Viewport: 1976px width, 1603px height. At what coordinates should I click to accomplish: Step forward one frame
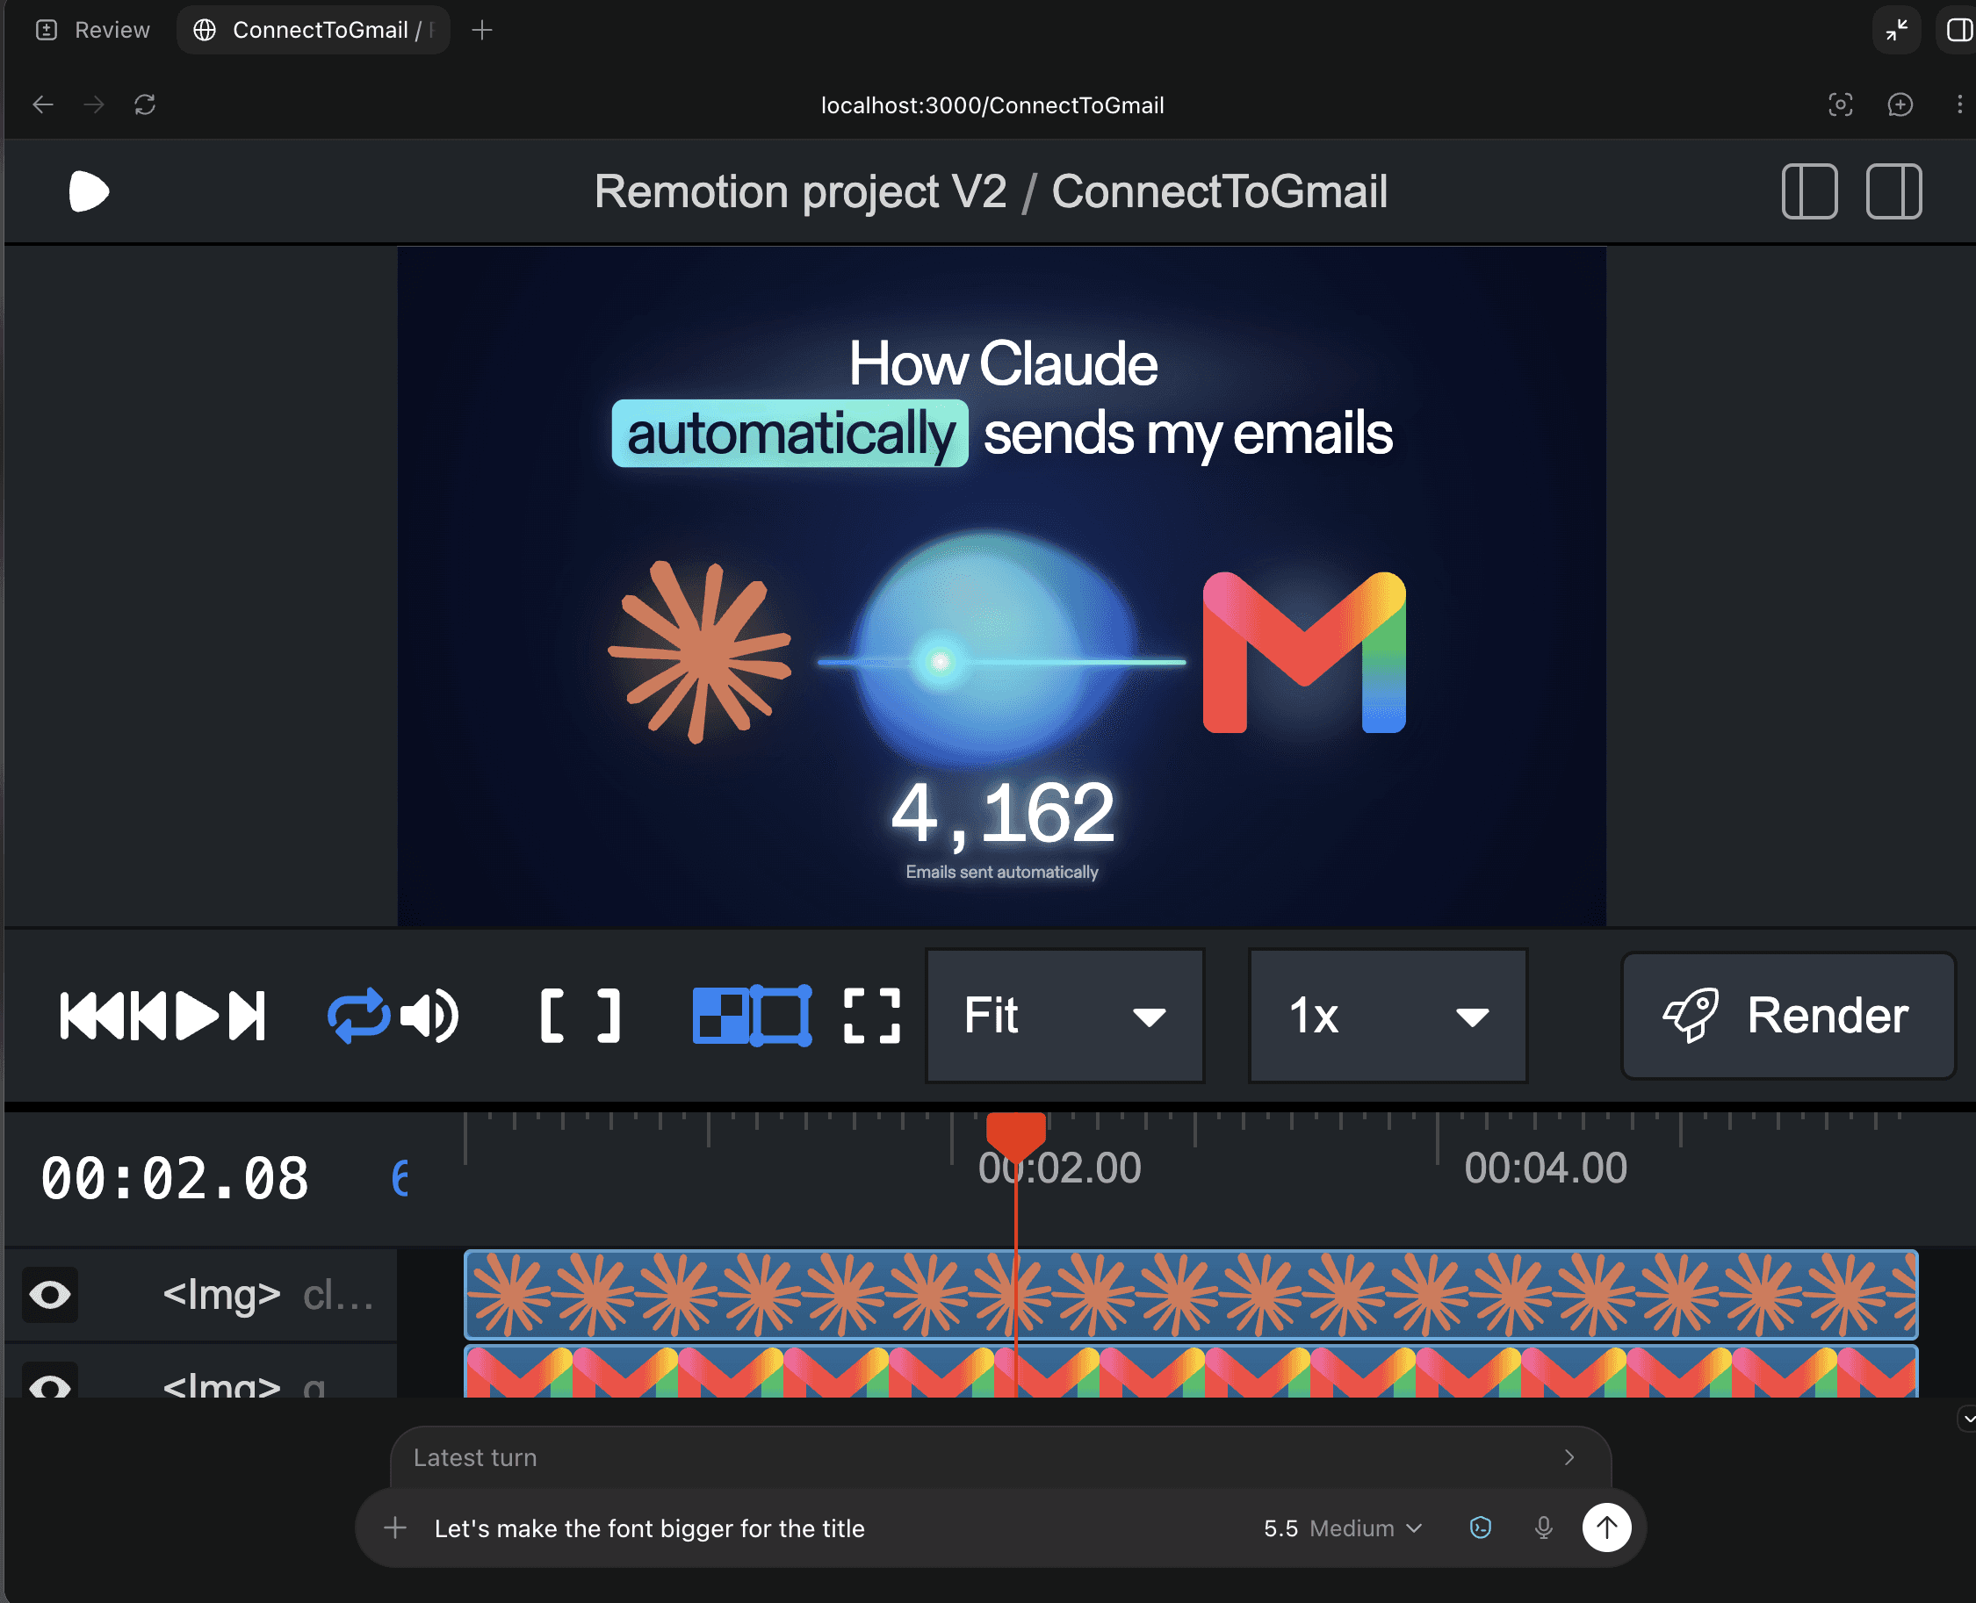tap(247, 1016)
